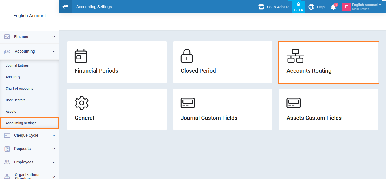This screenshot has height=179, width=386.
Task: Click the Journal Custom Fields card icon
Action: pos(187,103)
